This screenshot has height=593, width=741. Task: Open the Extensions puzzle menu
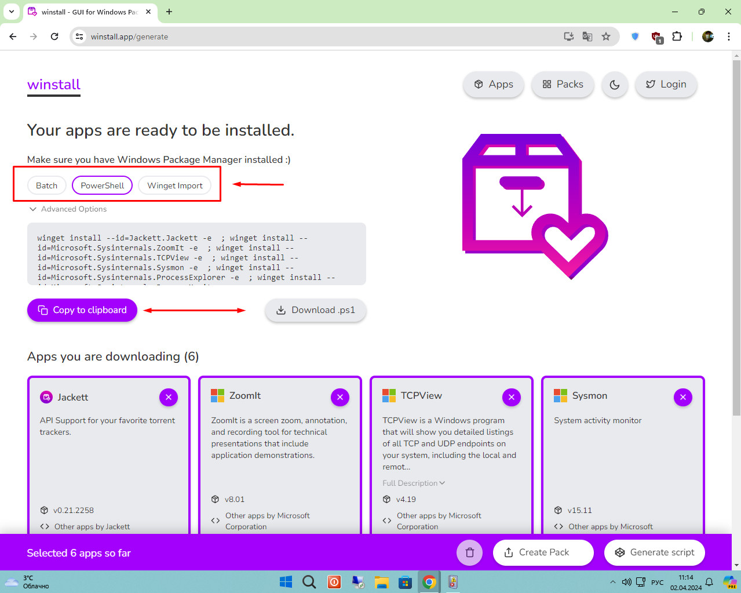pos(677,37)
